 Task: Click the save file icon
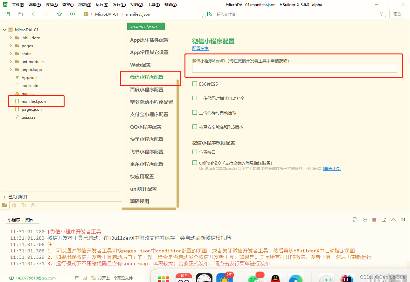[20, 14]
